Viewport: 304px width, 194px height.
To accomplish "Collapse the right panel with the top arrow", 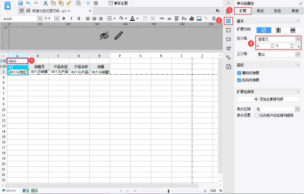I will click(x=228, y=3).
